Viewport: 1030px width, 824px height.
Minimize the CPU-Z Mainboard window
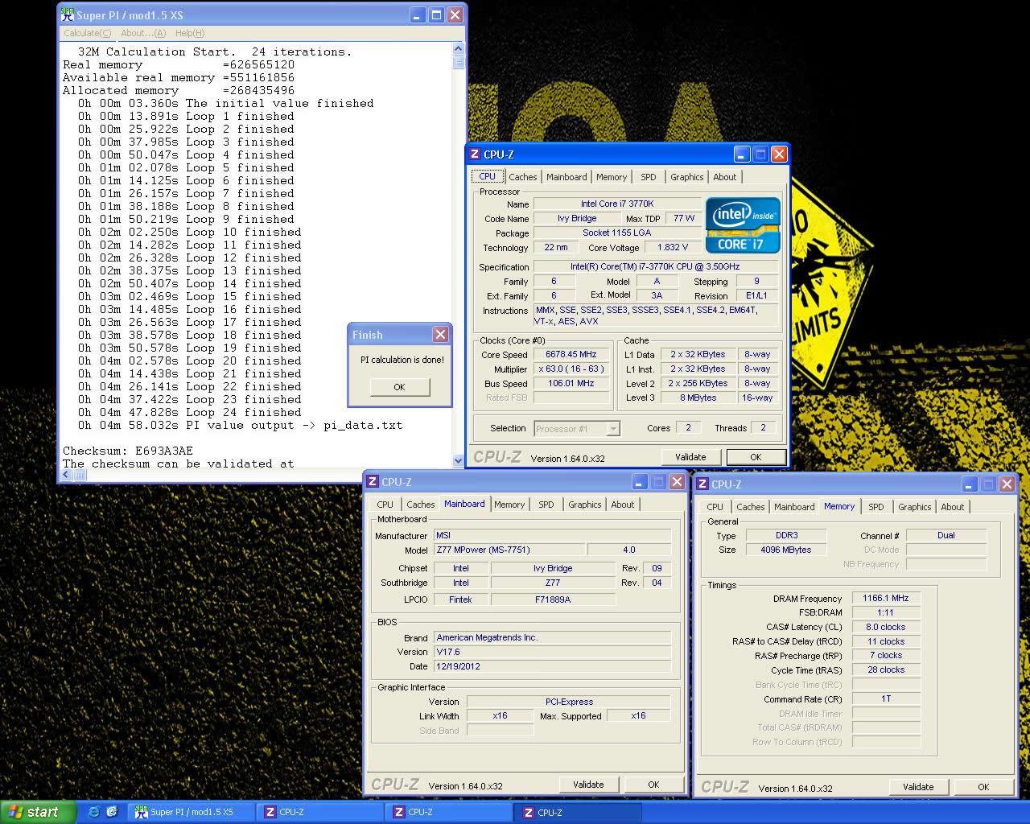point(640,482)
